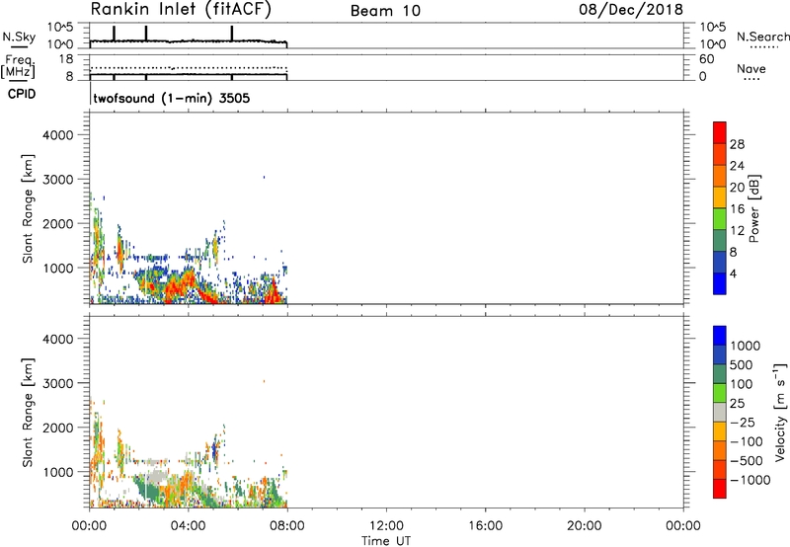Click the "16" label on Power colorbar
Screen dimensions: 790x547
(737, 209)
